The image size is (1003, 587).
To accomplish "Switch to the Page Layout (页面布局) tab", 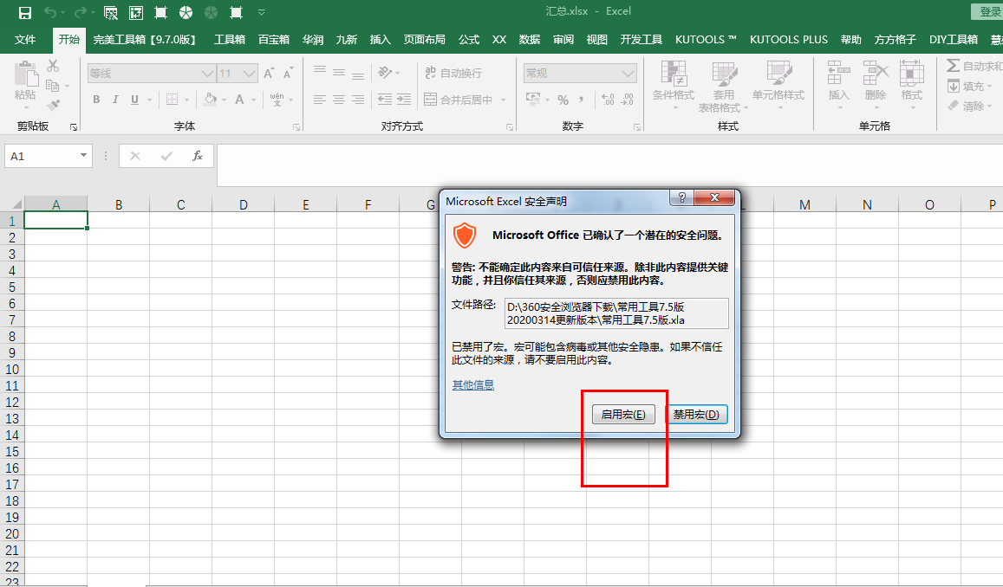I will (424, 40).
